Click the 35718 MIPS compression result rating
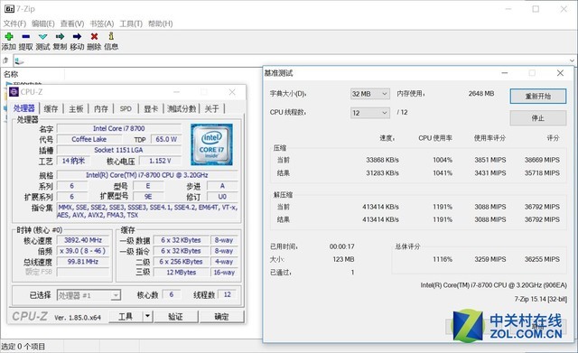The width and height of the screenshot is (578, 353). [x=542, y=172]
